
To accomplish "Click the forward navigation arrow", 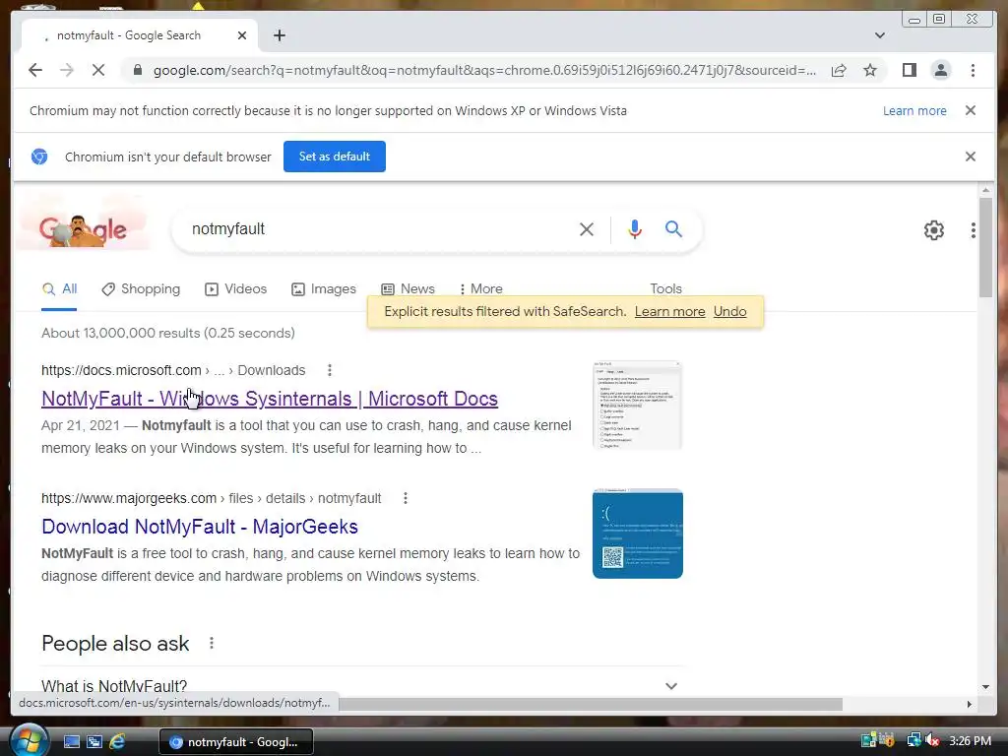I will coord(67,70).
